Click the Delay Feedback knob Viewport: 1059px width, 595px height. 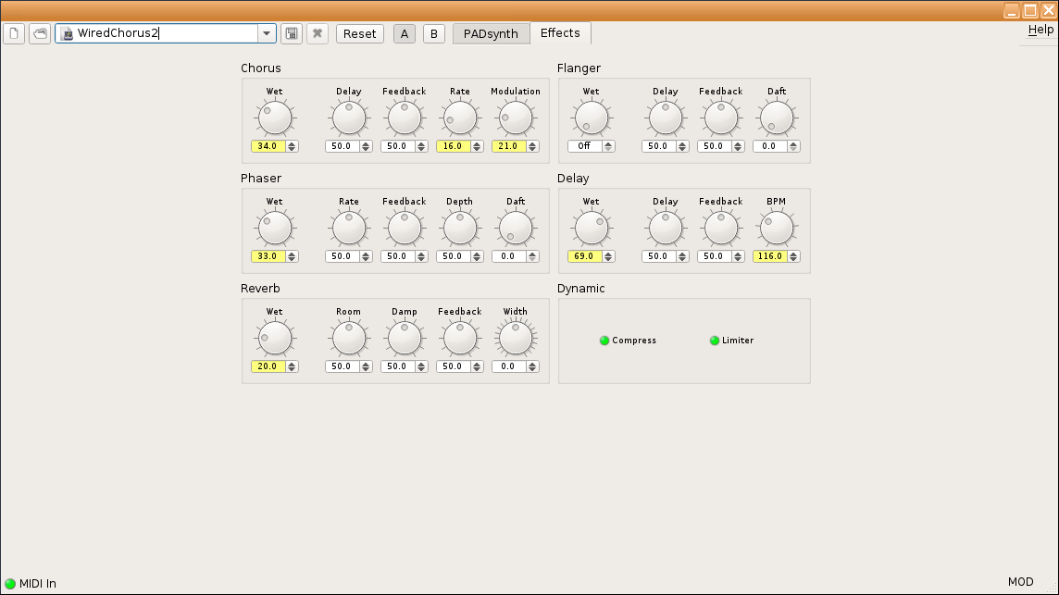coord(721,229)
